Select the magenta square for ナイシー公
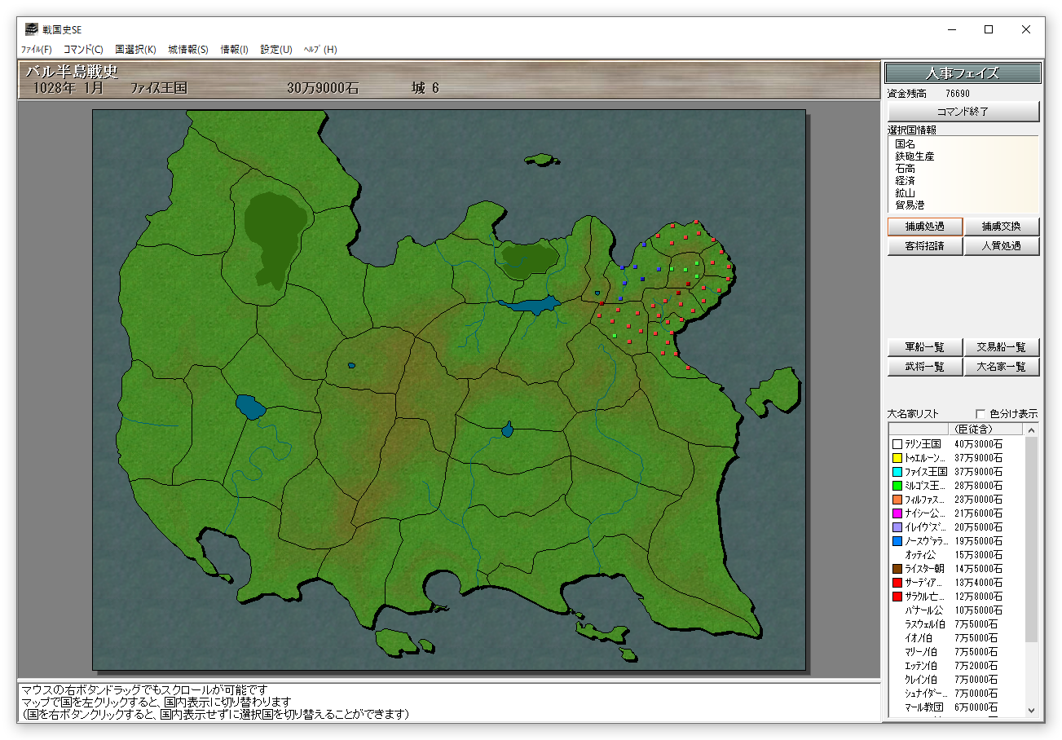1062x740 pixels. click(897, 513)
